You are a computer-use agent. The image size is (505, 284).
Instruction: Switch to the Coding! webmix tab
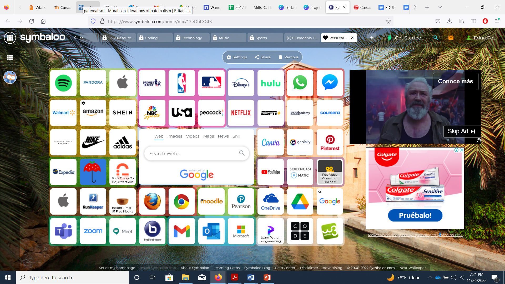(x=155, y=38)
